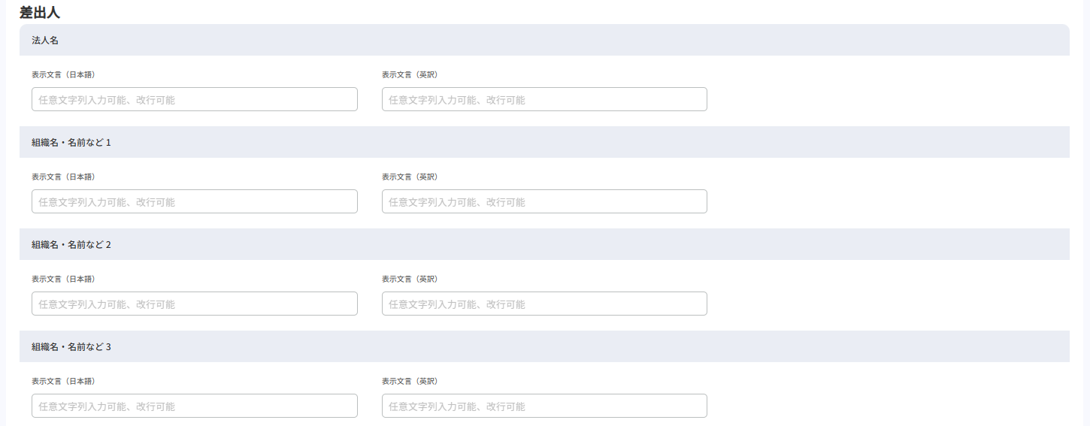Click 表示文言（英訳） label under 法人名
The width and height of the screenshot is (1090, 426).
click(x=410, y=75)
